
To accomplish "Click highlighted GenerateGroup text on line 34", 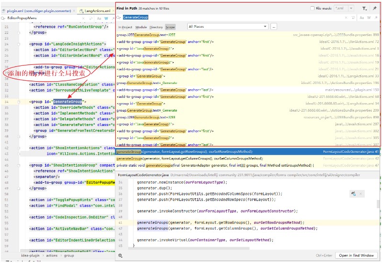I will click(67, 102).
